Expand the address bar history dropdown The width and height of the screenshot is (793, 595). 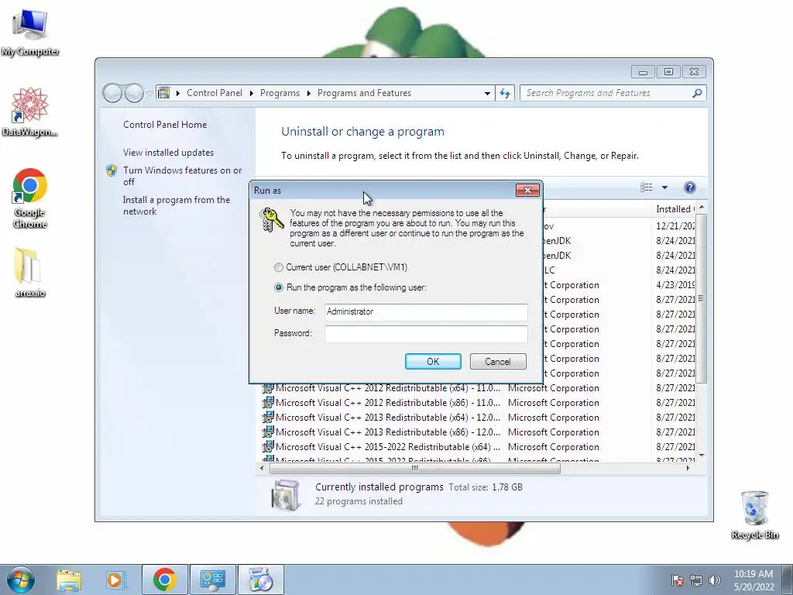tap(487, 93)
